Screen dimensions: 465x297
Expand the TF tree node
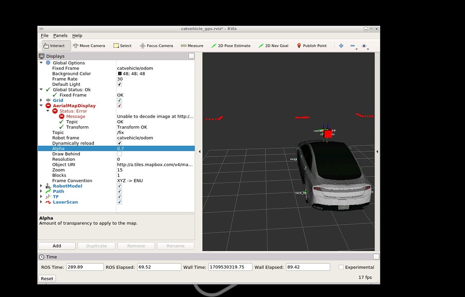[41, 197]
